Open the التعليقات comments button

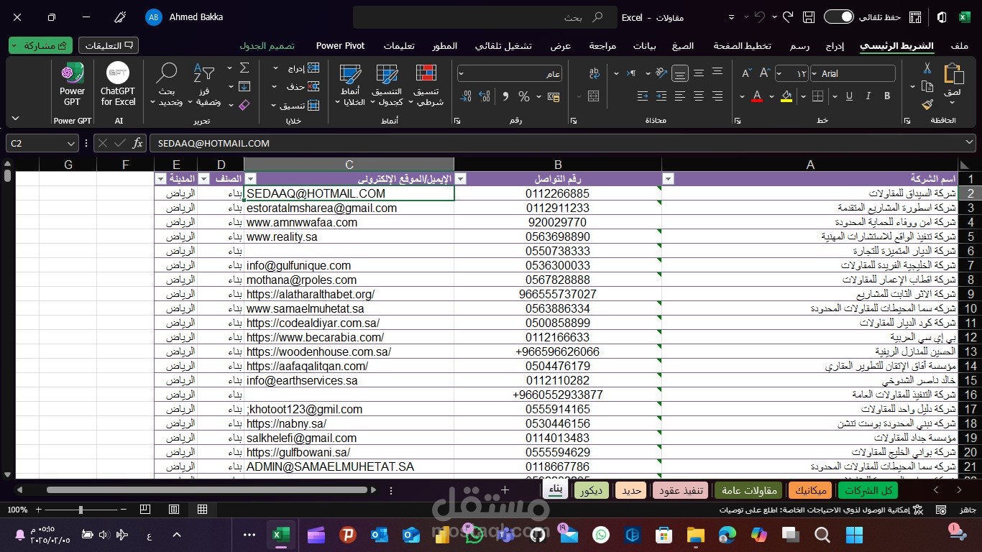pos(109,45)
